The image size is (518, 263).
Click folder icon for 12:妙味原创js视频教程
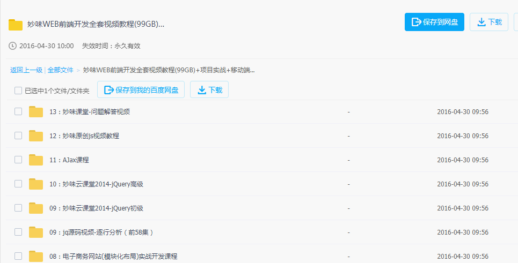35,136
